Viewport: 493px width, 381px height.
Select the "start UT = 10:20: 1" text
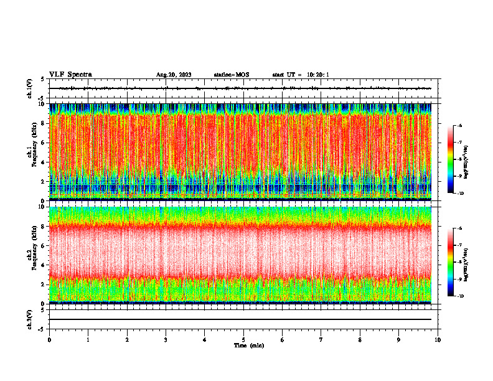pos(301,75)
